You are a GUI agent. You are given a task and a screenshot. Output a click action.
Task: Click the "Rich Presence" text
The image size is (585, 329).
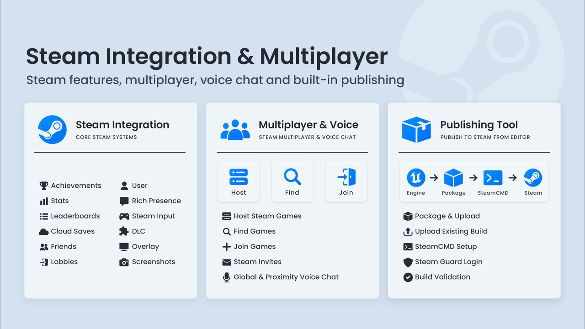pyautogui.click(x=156, y=201)
